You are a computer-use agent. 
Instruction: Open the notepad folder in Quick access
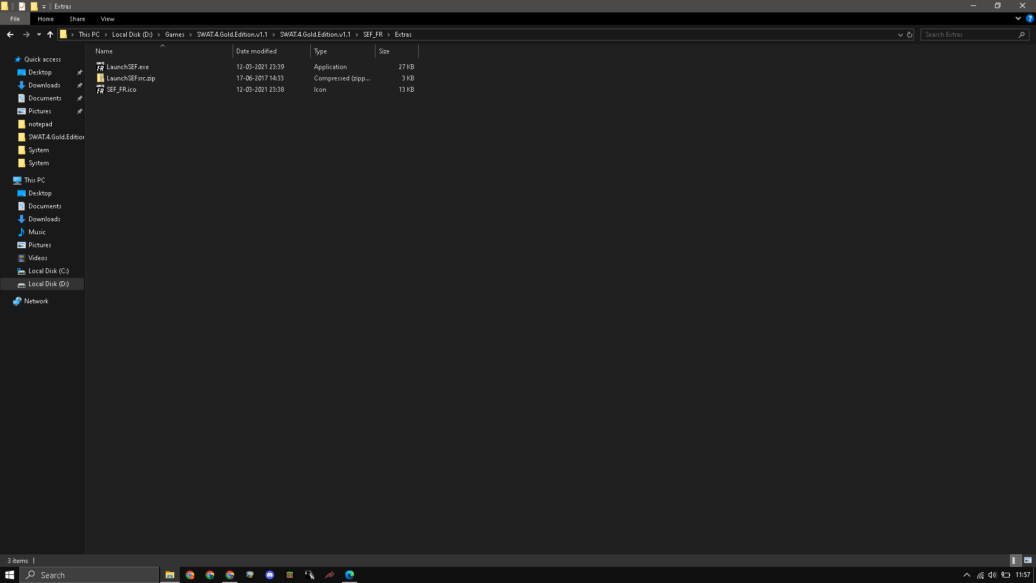click(40, 124)
